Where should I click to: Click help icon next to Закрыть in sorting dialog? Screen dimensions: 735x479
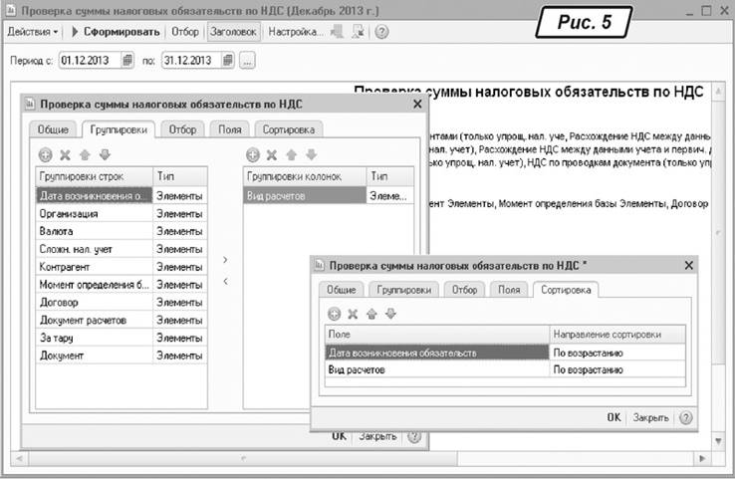(685, 417)
